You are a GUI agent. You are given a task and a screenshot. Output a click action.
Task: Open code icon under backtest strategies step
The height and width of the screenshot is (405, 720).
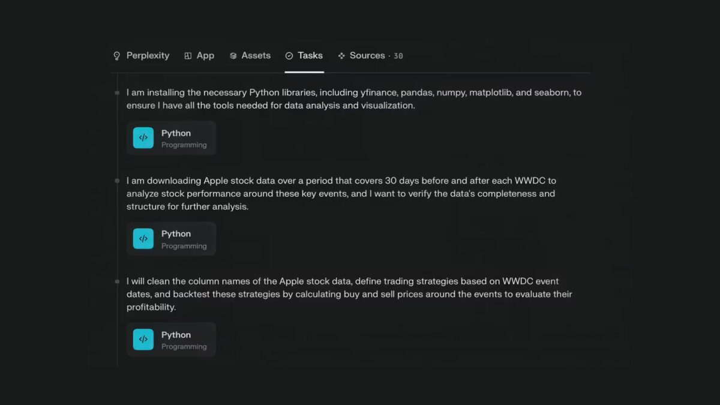pyautogui.click(x=143, y=340)
